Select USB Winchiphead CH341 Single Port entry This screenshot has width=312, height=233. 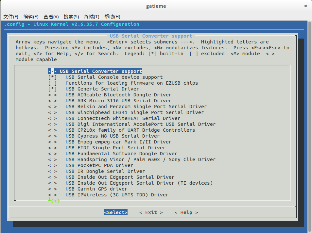point(135,112)
